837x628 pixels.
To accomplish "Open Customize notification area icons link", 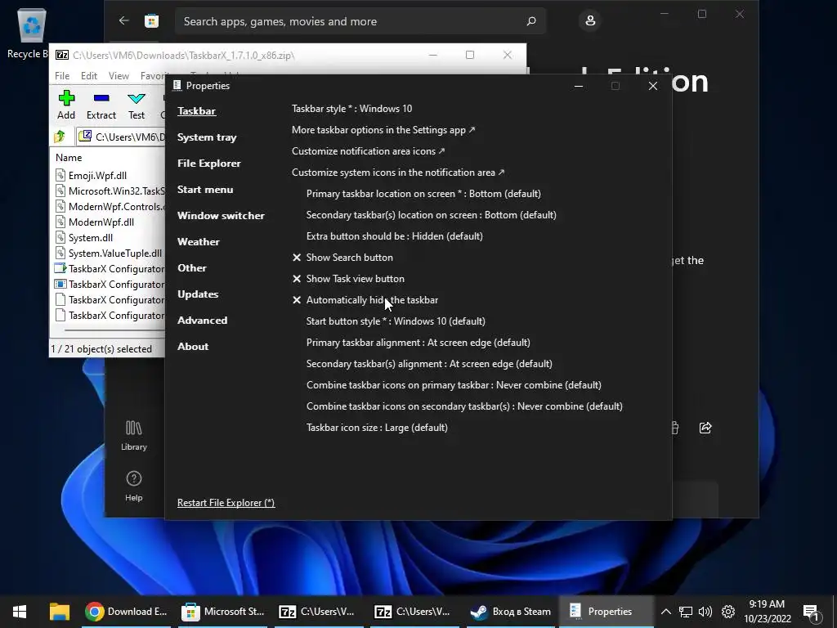I will point(368,151).
